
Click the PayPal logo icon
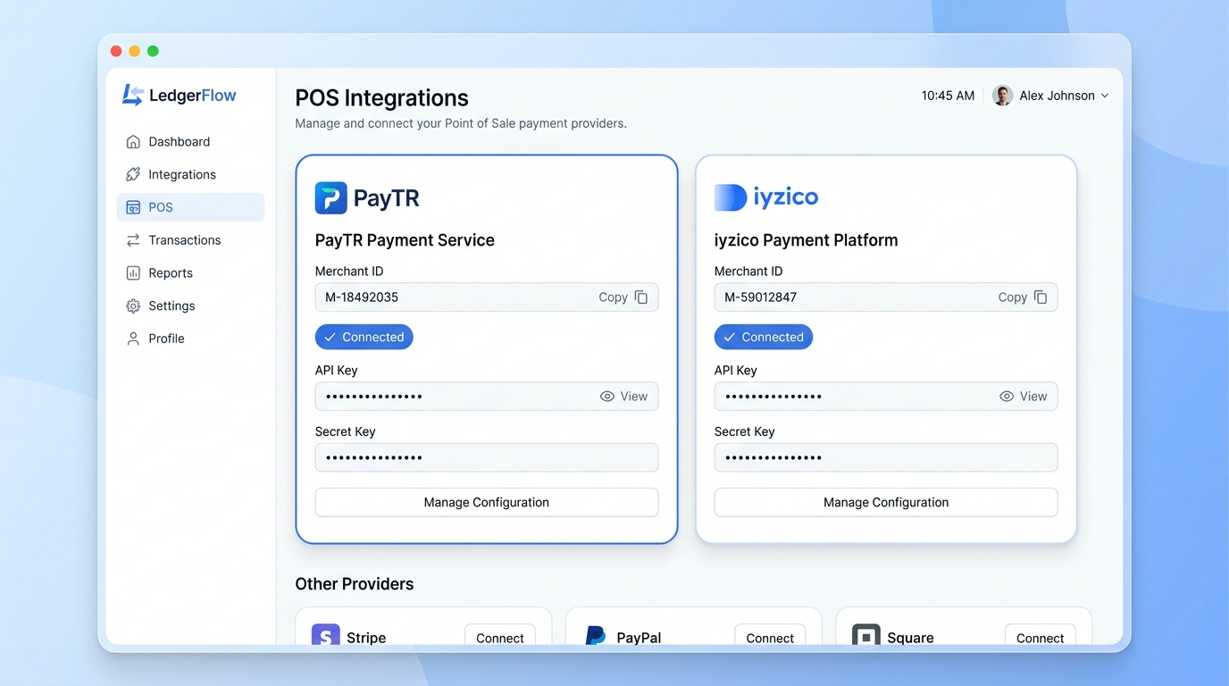[596, 636]
